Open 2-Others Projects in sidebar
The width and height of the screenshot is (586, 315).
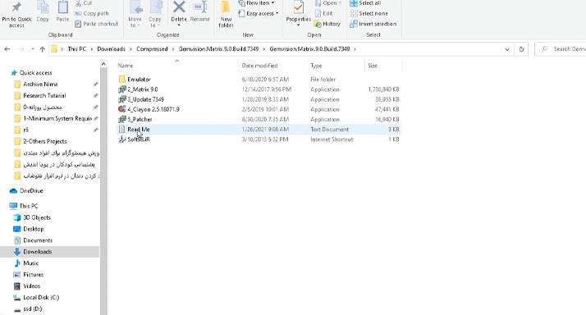click(x=45, y=141)
